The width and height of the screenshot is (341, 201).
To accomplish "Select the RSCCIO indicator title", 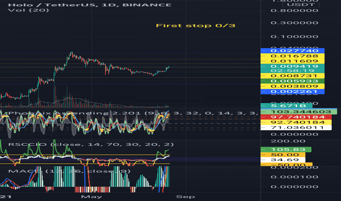I will tap(91, 144).
